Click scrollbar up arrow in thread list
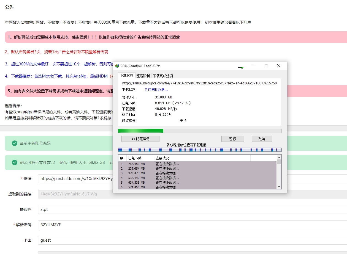This screenshot has height=254, width=347. click(x=279, y=157)
